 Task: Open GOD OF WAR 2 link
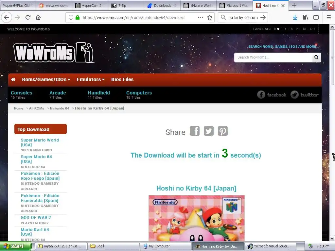pos(36,217)
